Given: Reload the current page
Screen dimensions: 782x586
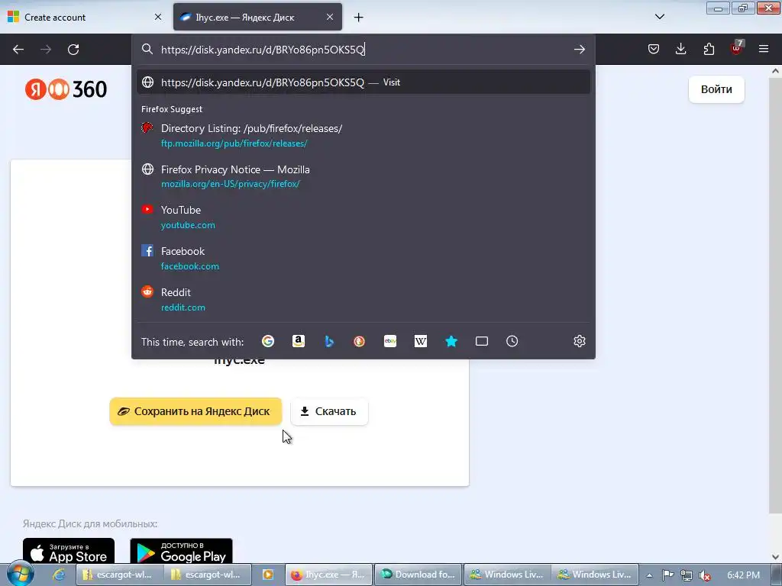Looking at the screenshot, I should 73,50.
